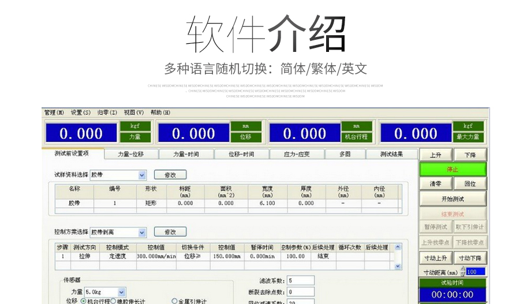
Task: Click the 开始测试 button
Action: click(x=453, y=199)
